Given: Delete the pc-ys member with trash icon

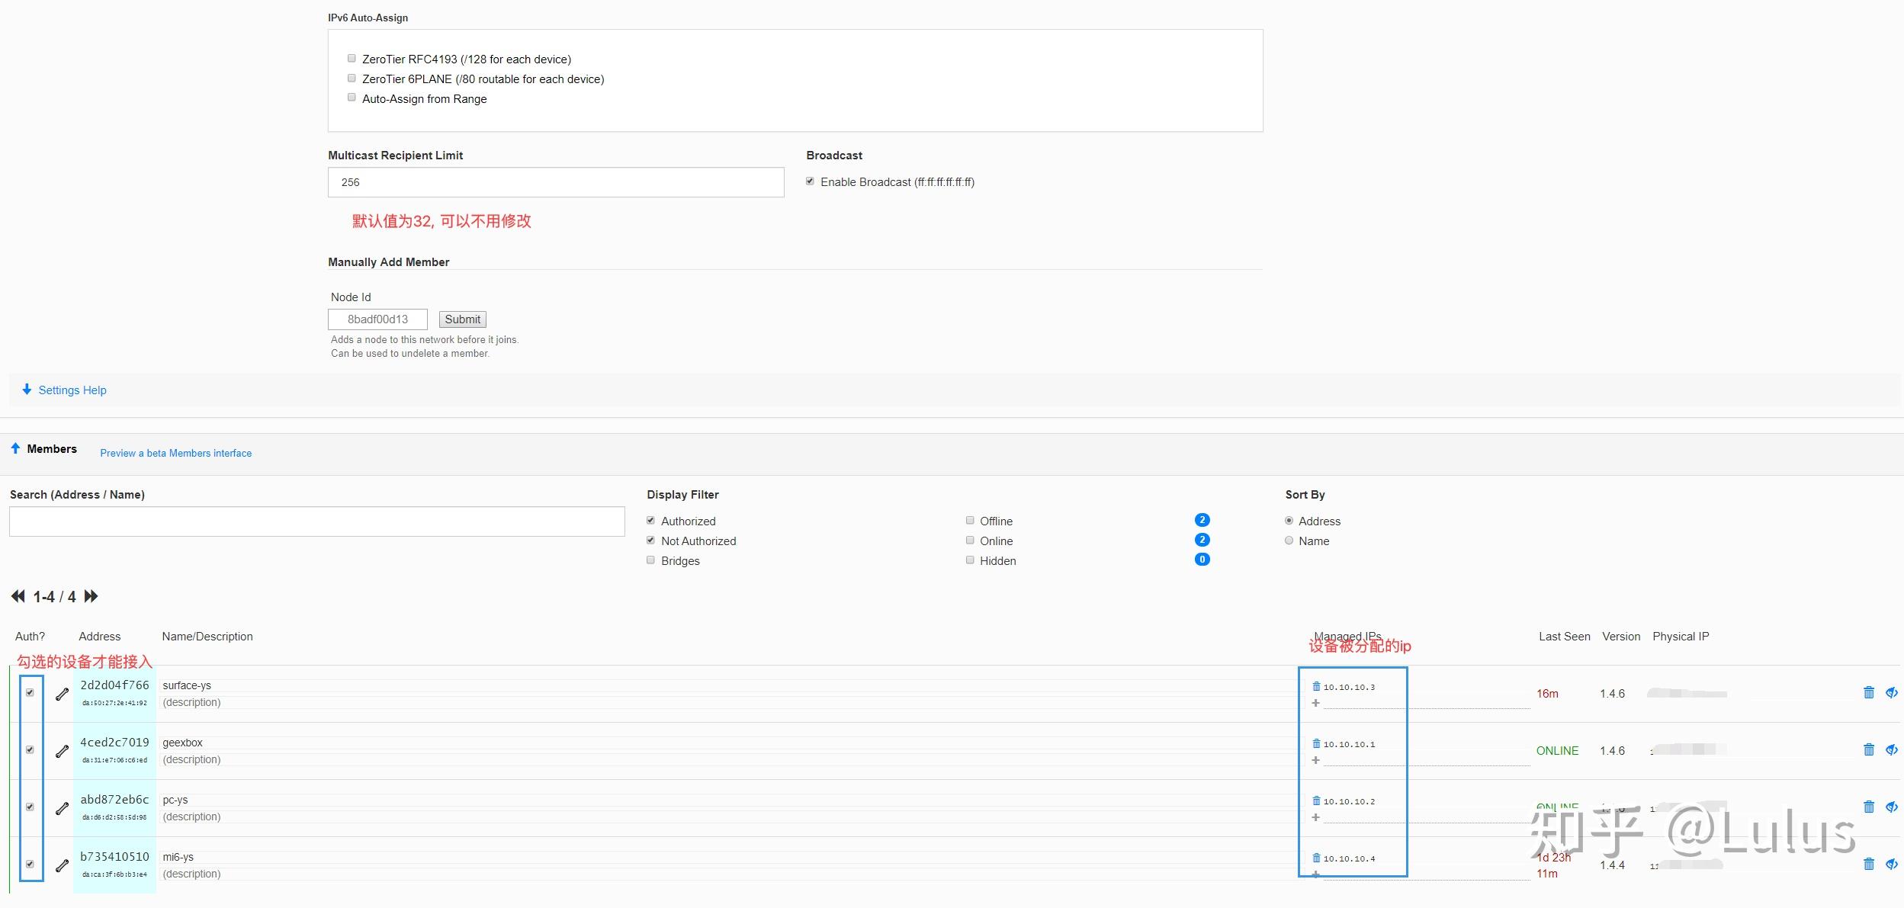Looking at the screenshot, I should pos(1869,807).
